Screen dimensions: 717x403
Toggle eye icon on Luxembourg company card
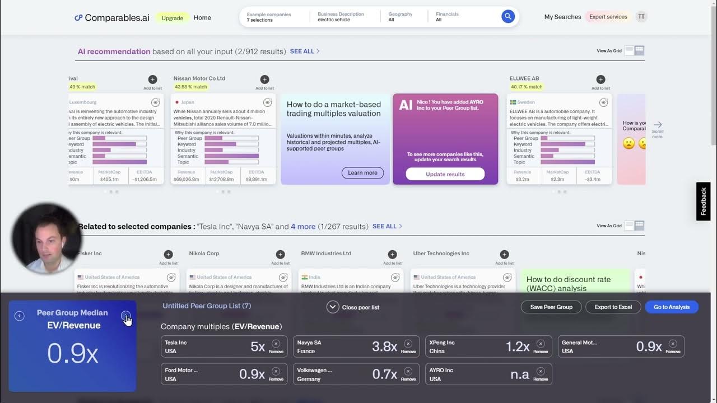155,102
